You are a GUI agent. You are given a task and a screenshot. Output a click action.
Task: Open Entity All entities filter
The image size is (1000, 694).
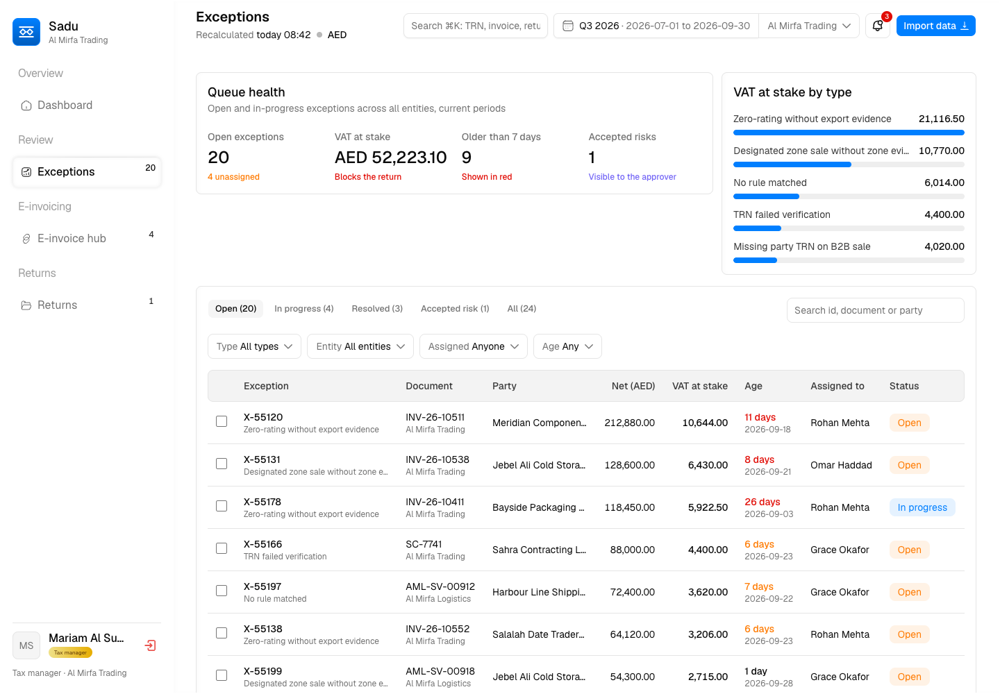tap(360, 346)
